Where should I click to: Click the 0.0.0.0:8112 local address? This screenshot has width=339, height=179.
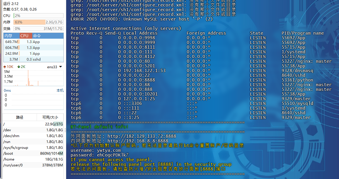(139, 57)
